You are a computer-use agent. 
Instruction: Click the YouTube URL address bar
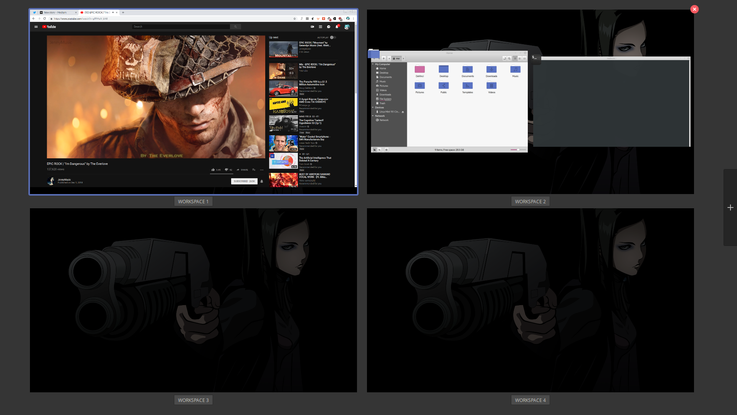click(173, 18)
